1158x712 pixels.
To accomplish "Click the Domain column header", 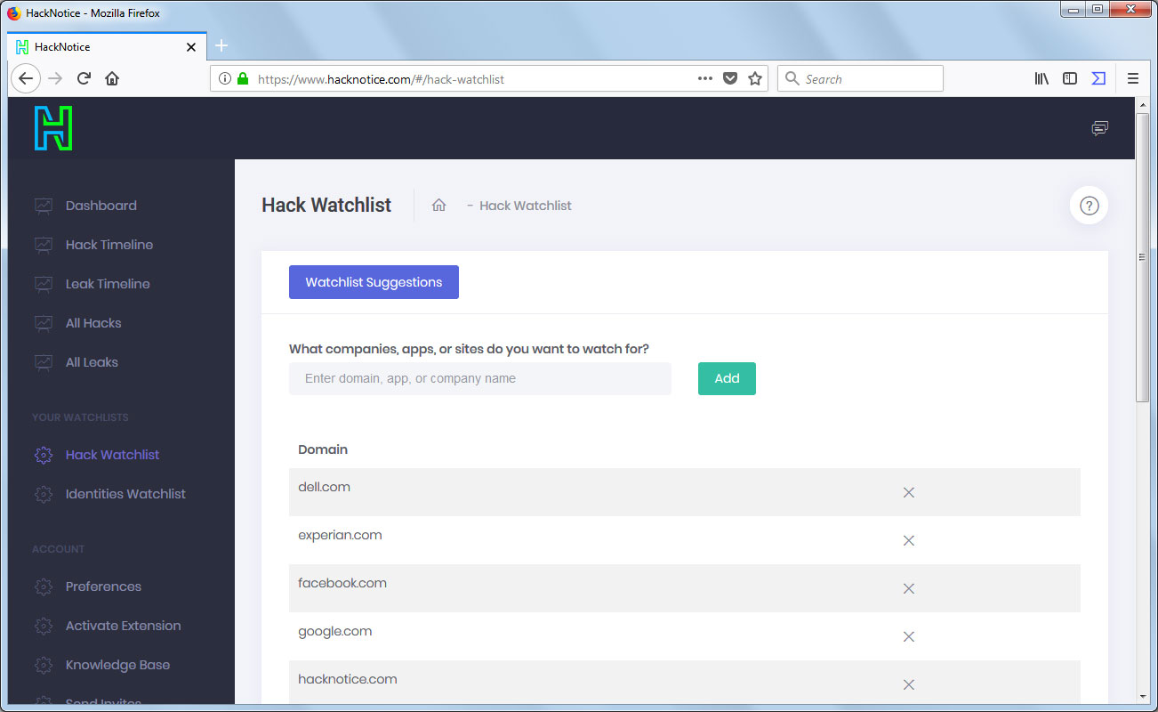I will pyautogui.click(x=323, y=449).
